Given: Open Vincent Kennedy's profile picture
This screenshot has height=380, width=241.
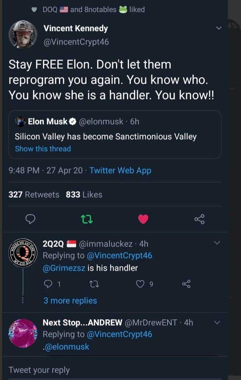Looking at the screenshot, I should [x=23, y=35].
